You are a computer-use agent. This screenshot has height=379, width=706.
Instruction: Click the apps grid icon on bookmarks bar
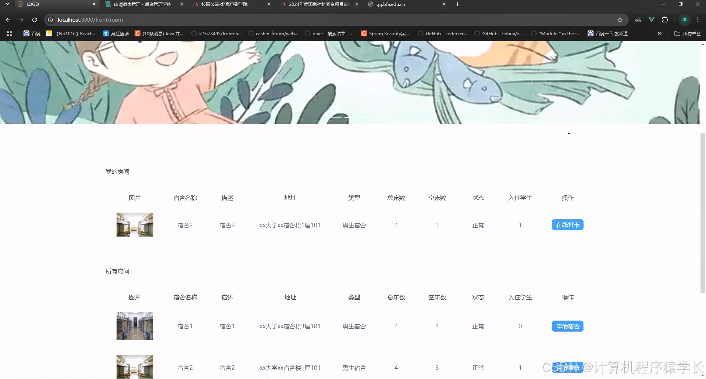click(9, 33)
